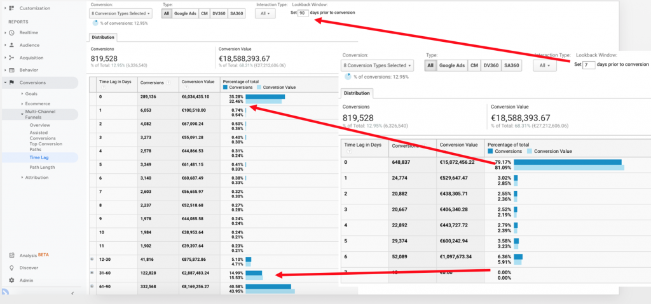The width and height of the screenshot is (651, 304).
Task: Select DV360 type in left panel
Action: [x=217, y=13]
